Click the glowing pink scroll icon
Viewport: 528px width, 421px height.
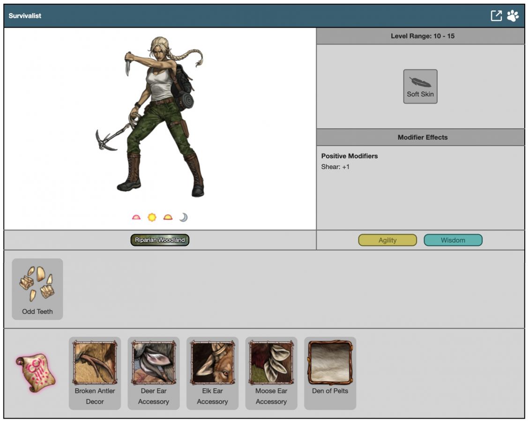[x=35, y=373]
